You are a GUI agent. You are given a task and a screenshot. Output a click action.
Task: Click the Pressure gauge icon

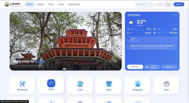coord(154,33)
